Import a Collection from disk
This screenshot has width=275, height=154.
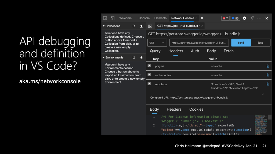point(141,26)
